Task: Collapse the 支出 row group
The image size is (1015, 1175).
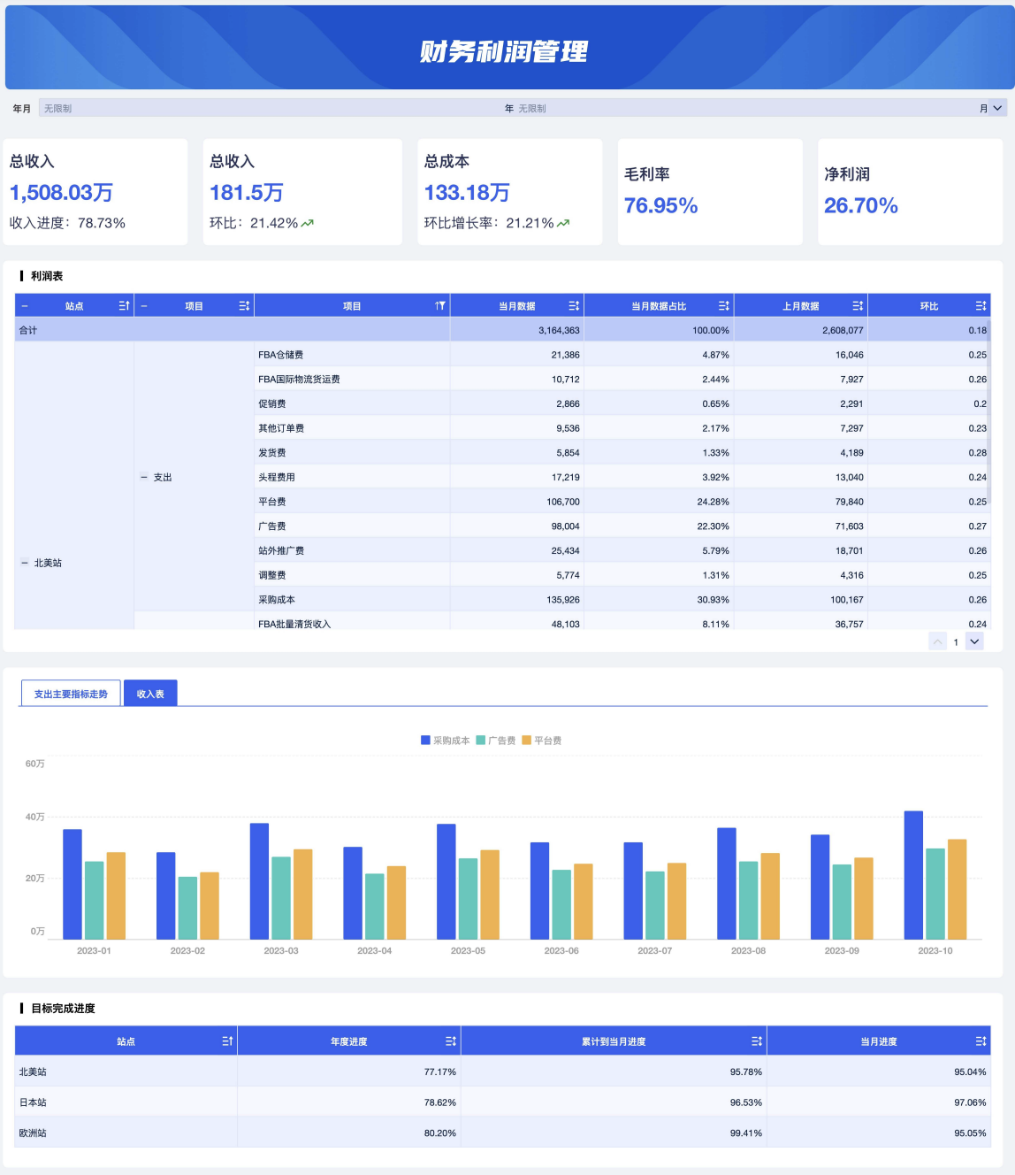Action: [144, 477]
